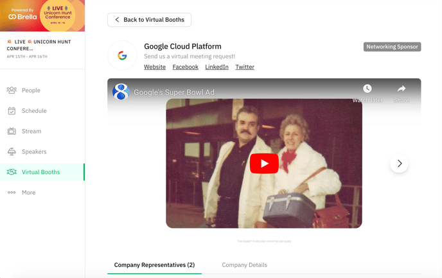Viewport: 442px width, 278px height.
Task: Click the Watch later clock icon
Action: click(x=367, y=89)
